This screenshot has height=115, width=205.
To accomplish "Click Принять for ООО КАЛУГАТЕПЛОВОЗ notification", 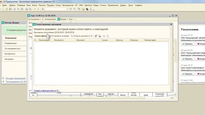I will [188, 74].
